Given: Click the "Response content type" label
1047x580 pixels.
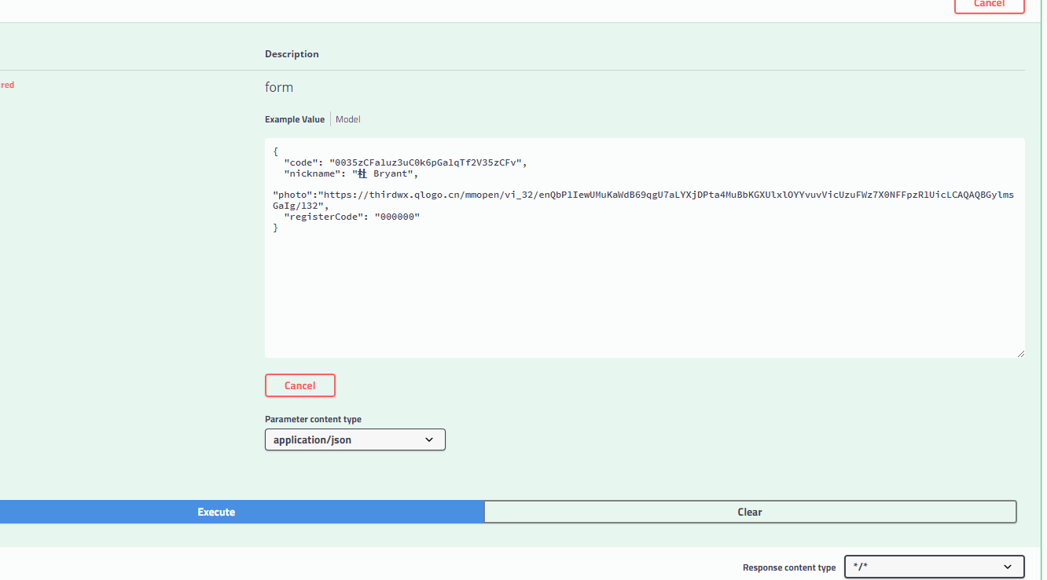Looking at the screenshot, I should click(x=789, y=567).
